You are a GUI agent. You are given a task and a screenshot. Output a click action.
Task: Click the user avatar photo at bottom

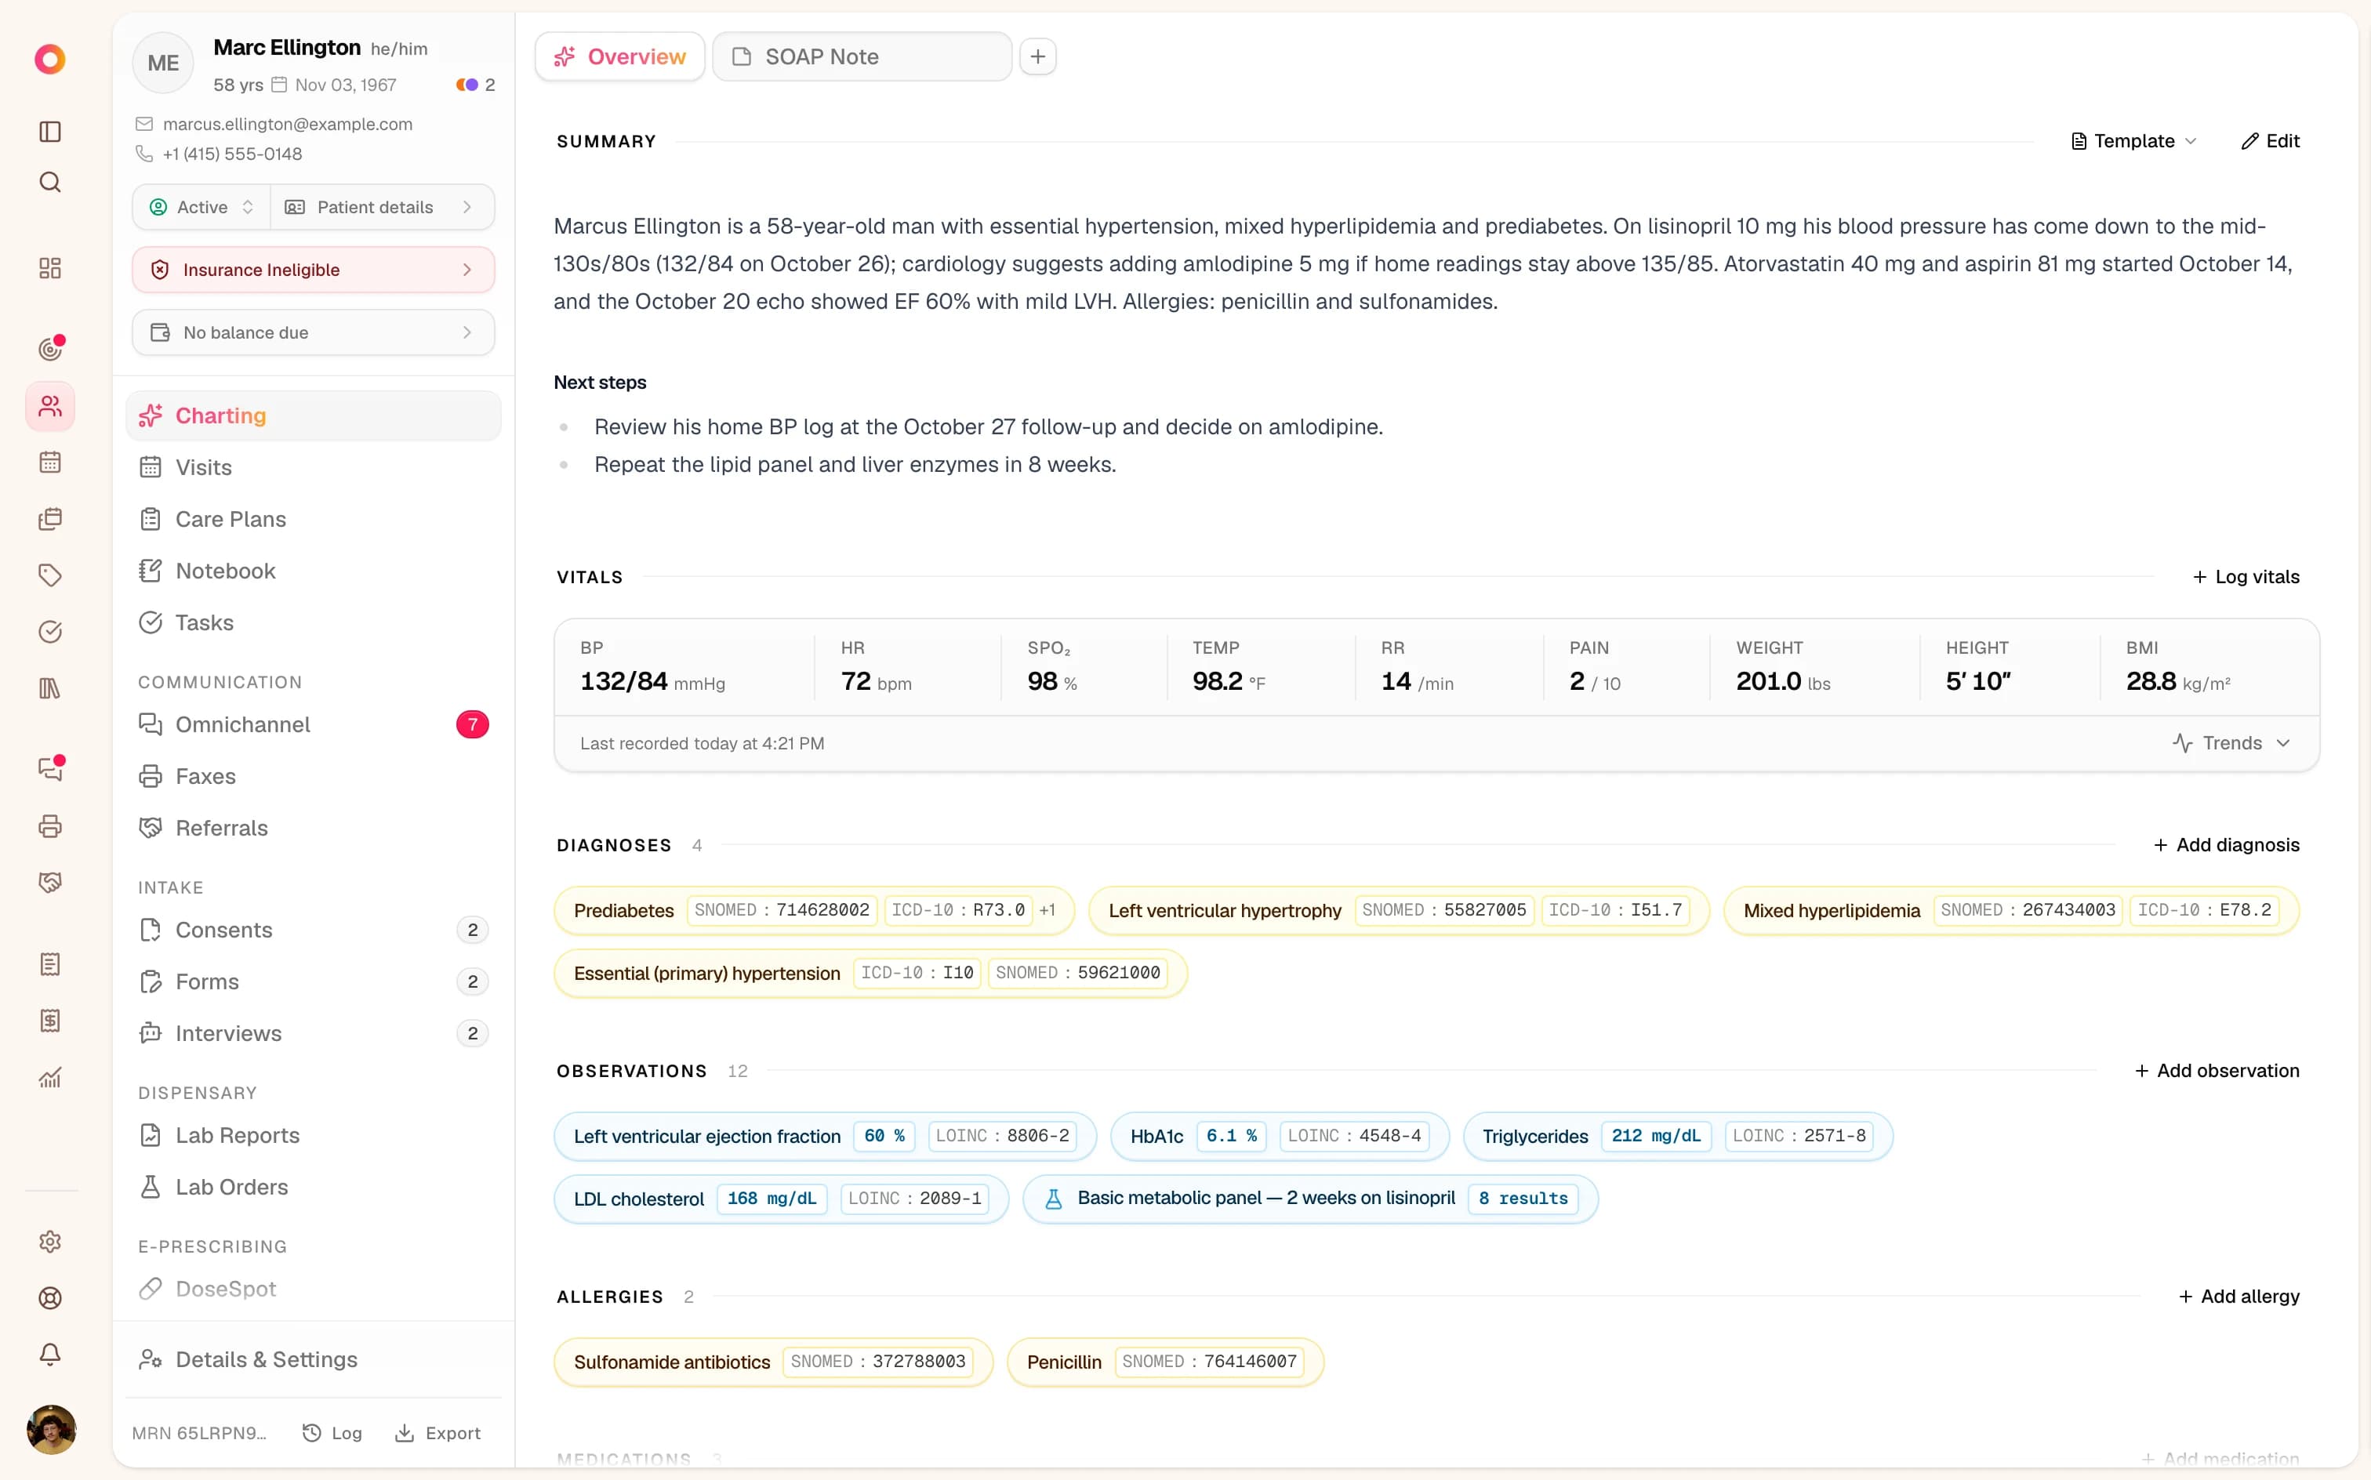[51, 1430]
